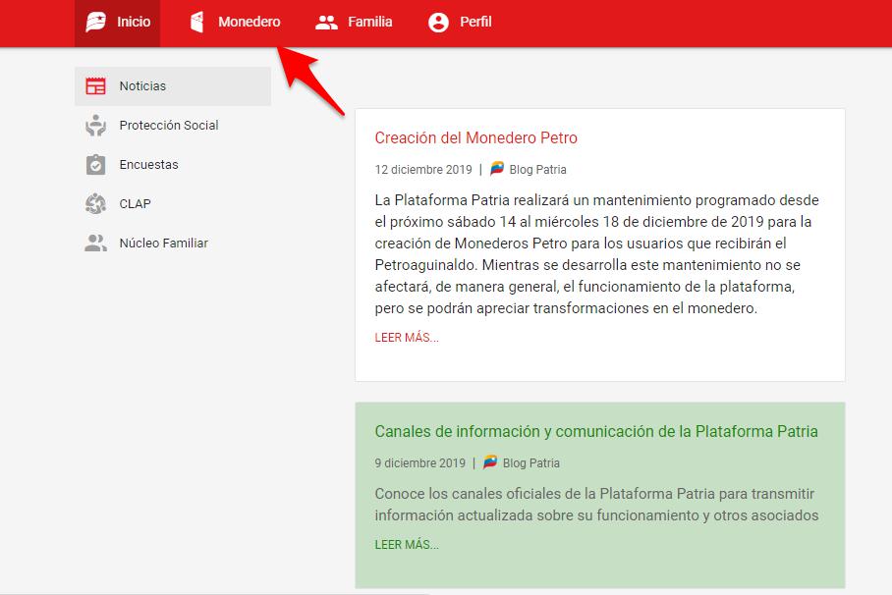This screenshot has width=892, height=595.
Task: Click the Blog Patria flag icon dated 12 diciembre
Action: tap(497, 168)
